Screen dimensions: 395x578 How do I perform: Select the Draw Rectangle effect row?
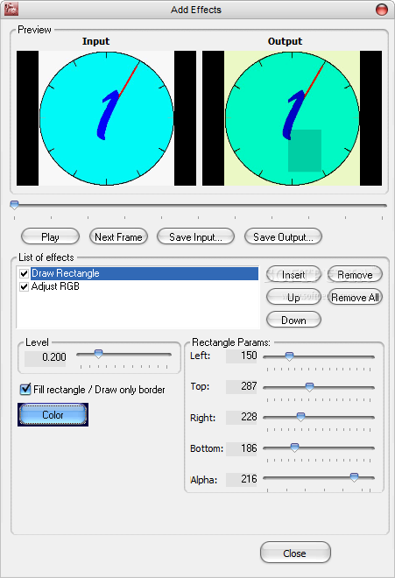click(x=145, y=273)
